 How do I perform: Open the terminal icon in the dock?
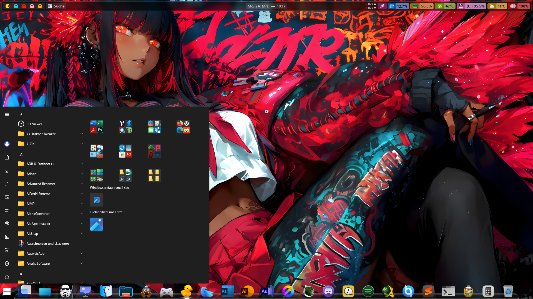pyautogui.click(x=448, y=292)
